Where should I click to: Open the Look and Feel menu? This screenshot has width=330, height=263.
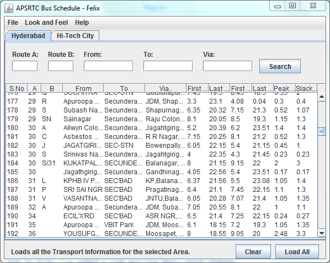[46, 23]
